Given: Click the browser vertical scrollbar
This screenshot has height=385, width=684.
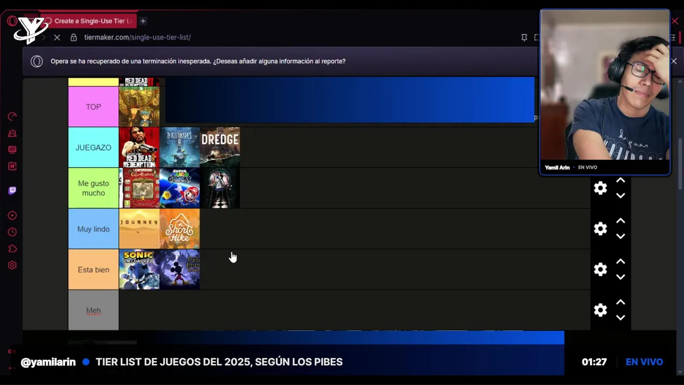Looking at the screenshot, I should click(680, 163).
